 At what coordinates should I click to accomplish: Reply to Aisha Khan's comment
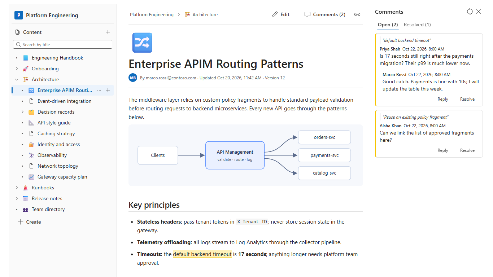click(443, 150)
